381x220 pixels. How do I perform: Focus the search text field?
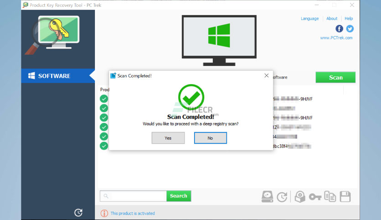coord(133,196)
